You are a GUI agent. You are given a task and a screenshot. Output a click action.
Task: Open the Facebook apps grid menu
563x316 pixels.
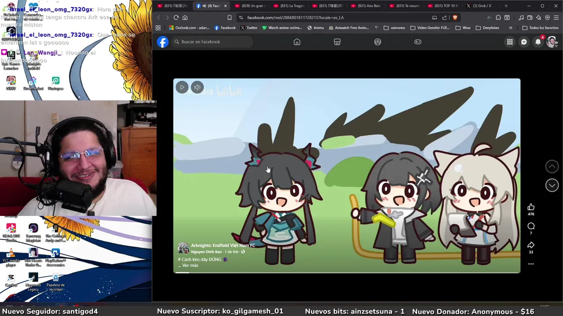tap(510, 42)
